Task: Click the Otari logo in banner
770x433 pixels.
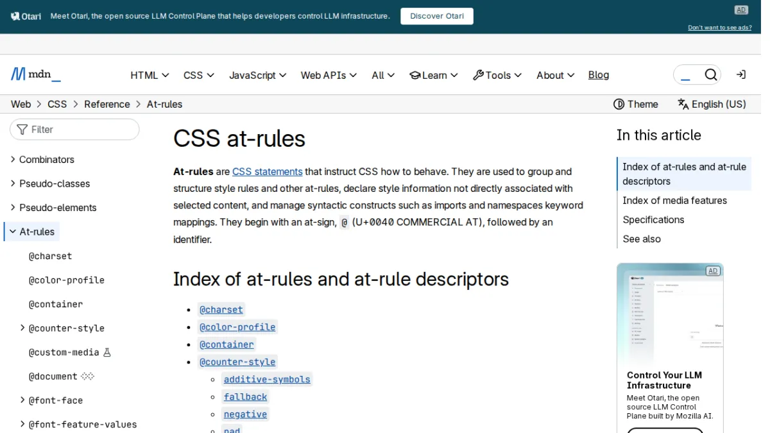Action: 26,16
